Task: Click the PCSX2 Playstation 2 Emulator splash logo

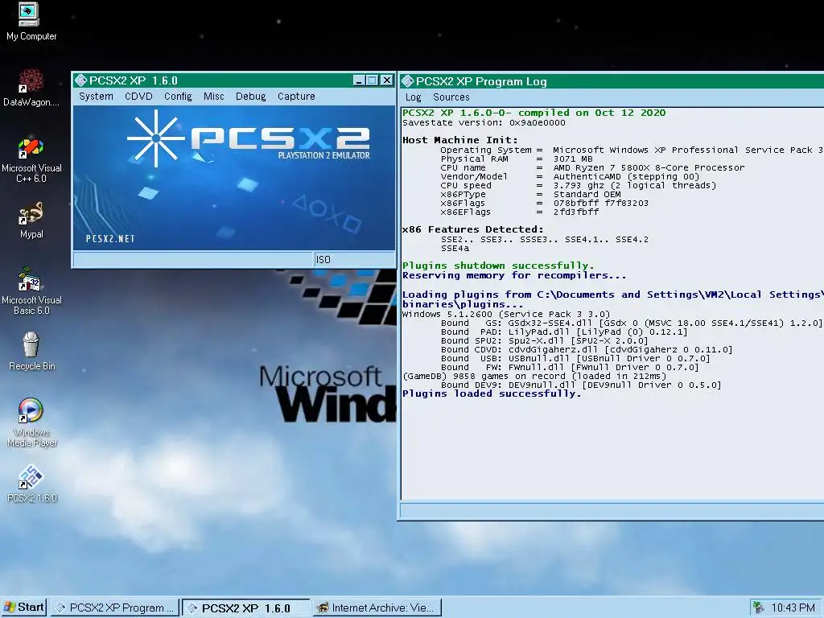Action: tap(249, 138)
